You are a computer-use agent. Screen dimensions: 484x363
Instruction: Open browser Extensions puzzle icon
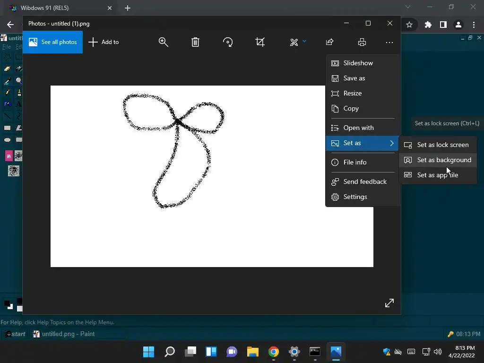[x=428, y=25]
